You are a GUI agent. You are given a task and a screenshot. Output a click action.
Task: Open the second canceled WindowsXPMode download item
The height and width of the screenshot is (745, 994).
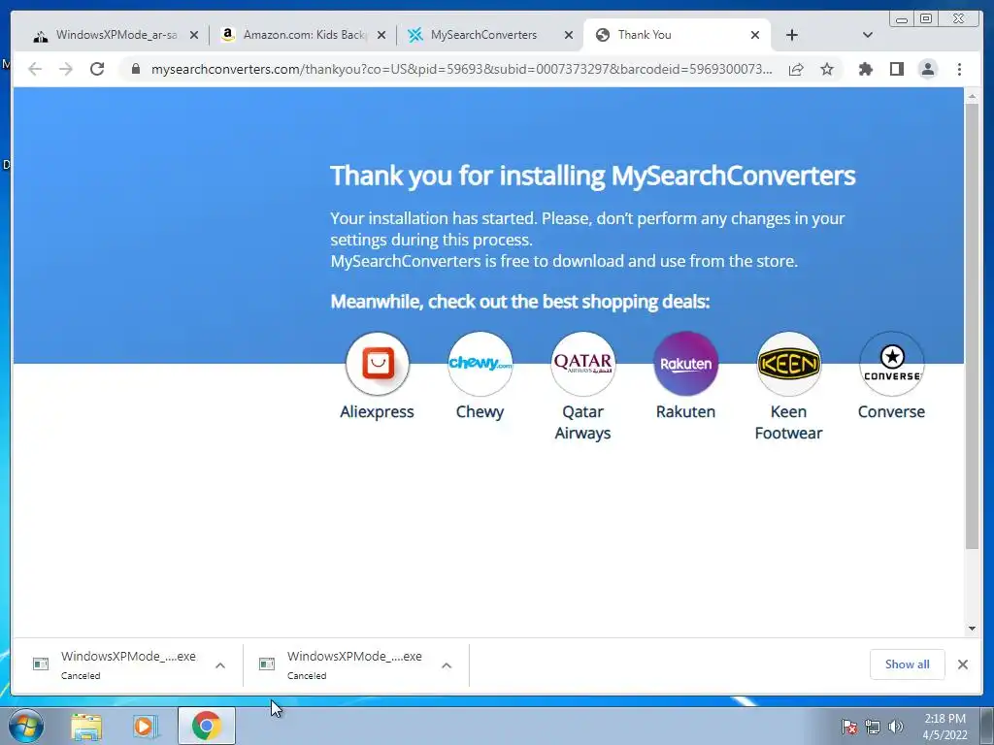pos(341,664)
